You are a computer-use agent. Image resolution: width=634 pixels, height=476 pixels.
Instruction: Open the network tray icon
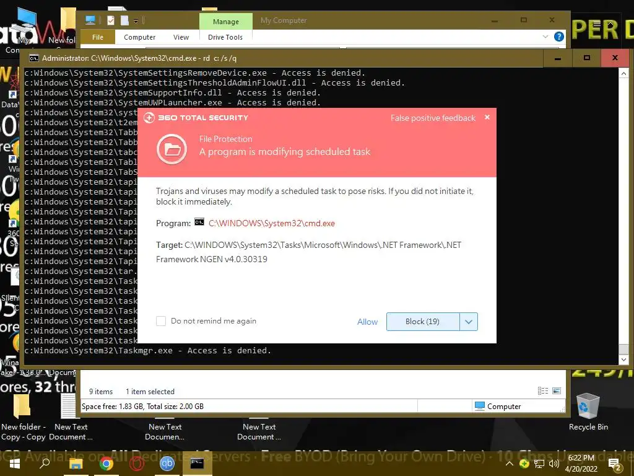(539, 464)
